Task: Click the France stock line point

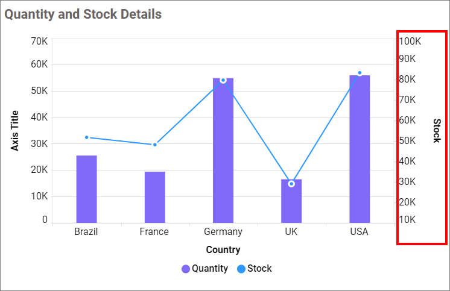Action: 154,145
